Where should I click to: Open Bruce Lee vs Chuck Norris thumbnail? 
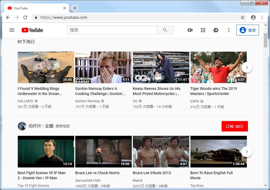coord(104,152)
